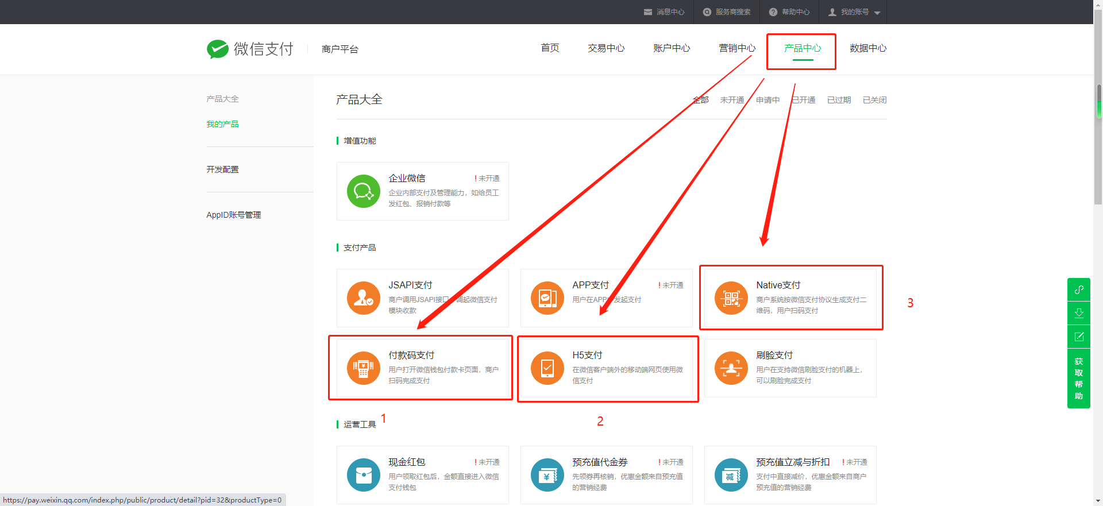Click the scrollbar down arrow
The image size is (1103, 506).
coord(1098,501)
